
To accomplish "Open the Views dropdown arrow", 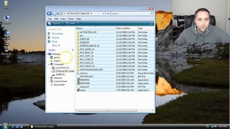I will (x=78, y=23).
